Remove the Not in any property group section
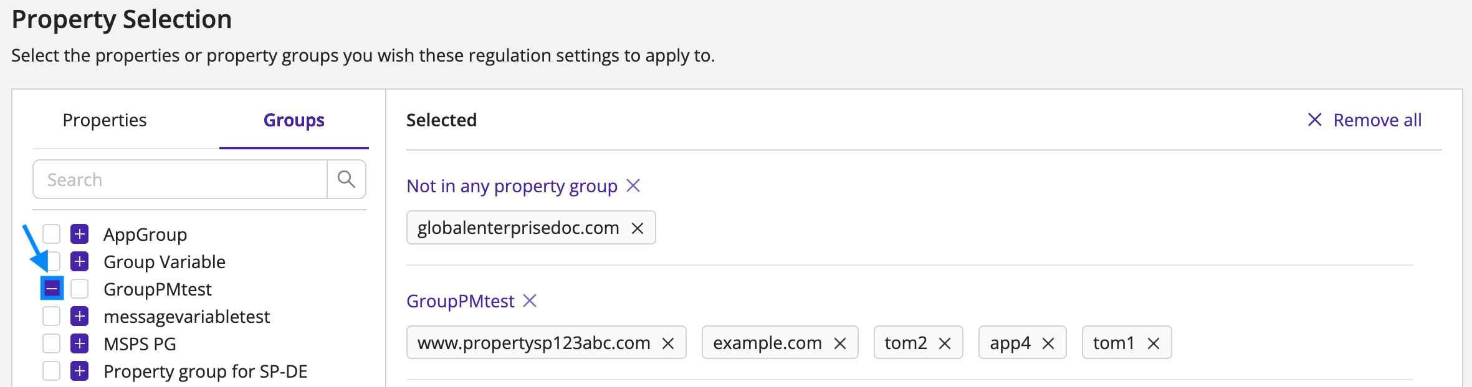 pyautogui.click(x=633, y=185)
